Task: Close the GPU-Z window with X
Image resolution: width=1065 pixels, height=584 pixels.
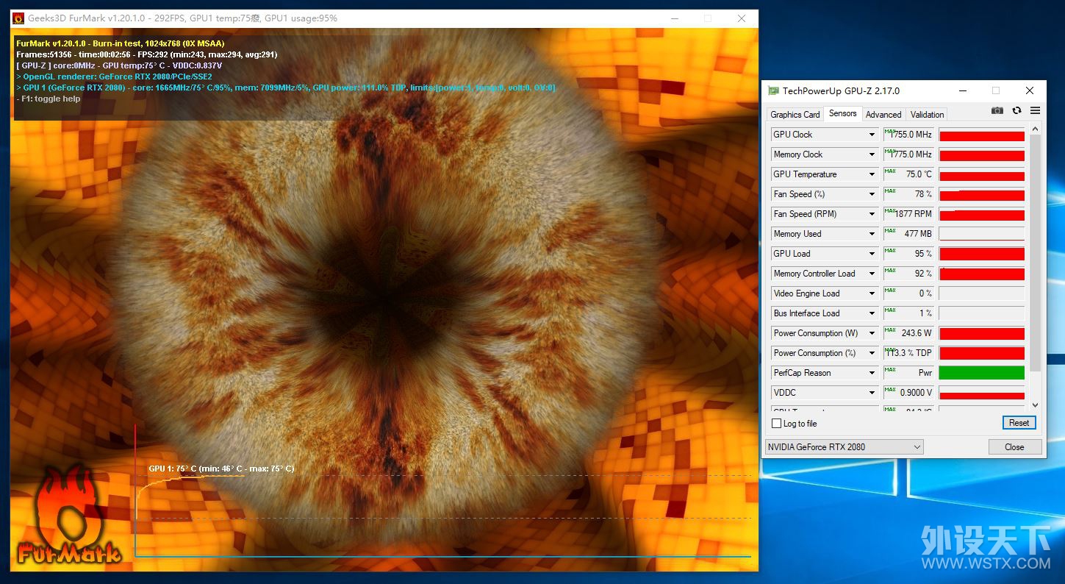Action: 1030,90
